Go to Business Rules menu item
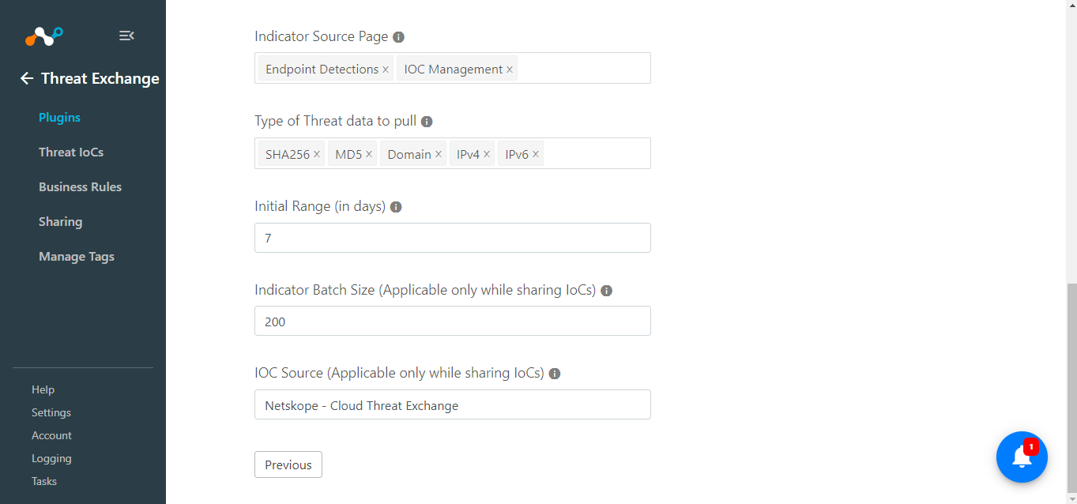 click(x=80, y=187)
